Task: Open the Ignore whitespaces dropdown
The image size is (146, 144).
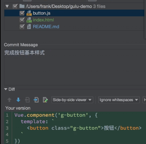Action: point(119,100)
